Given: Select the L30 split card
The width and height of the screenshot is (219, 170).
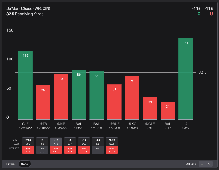Looking at the screenshot, I should [x=98, y=146].
